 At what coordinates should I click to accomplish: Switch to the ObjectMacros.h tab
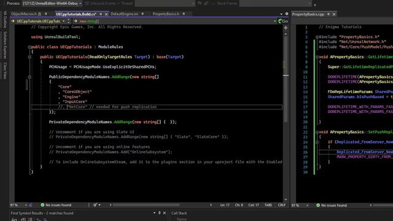click(24, 14)
